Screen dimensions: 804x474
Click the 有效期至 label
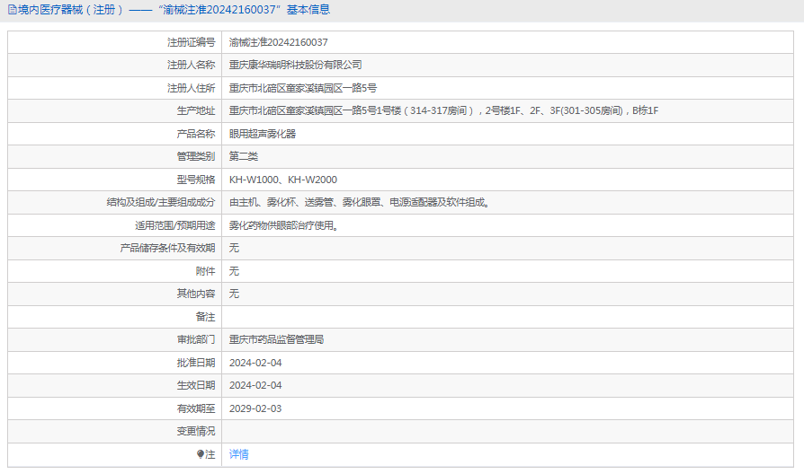(196, 408)
